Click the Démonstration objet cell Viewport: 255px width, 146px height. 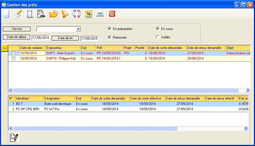238,53
